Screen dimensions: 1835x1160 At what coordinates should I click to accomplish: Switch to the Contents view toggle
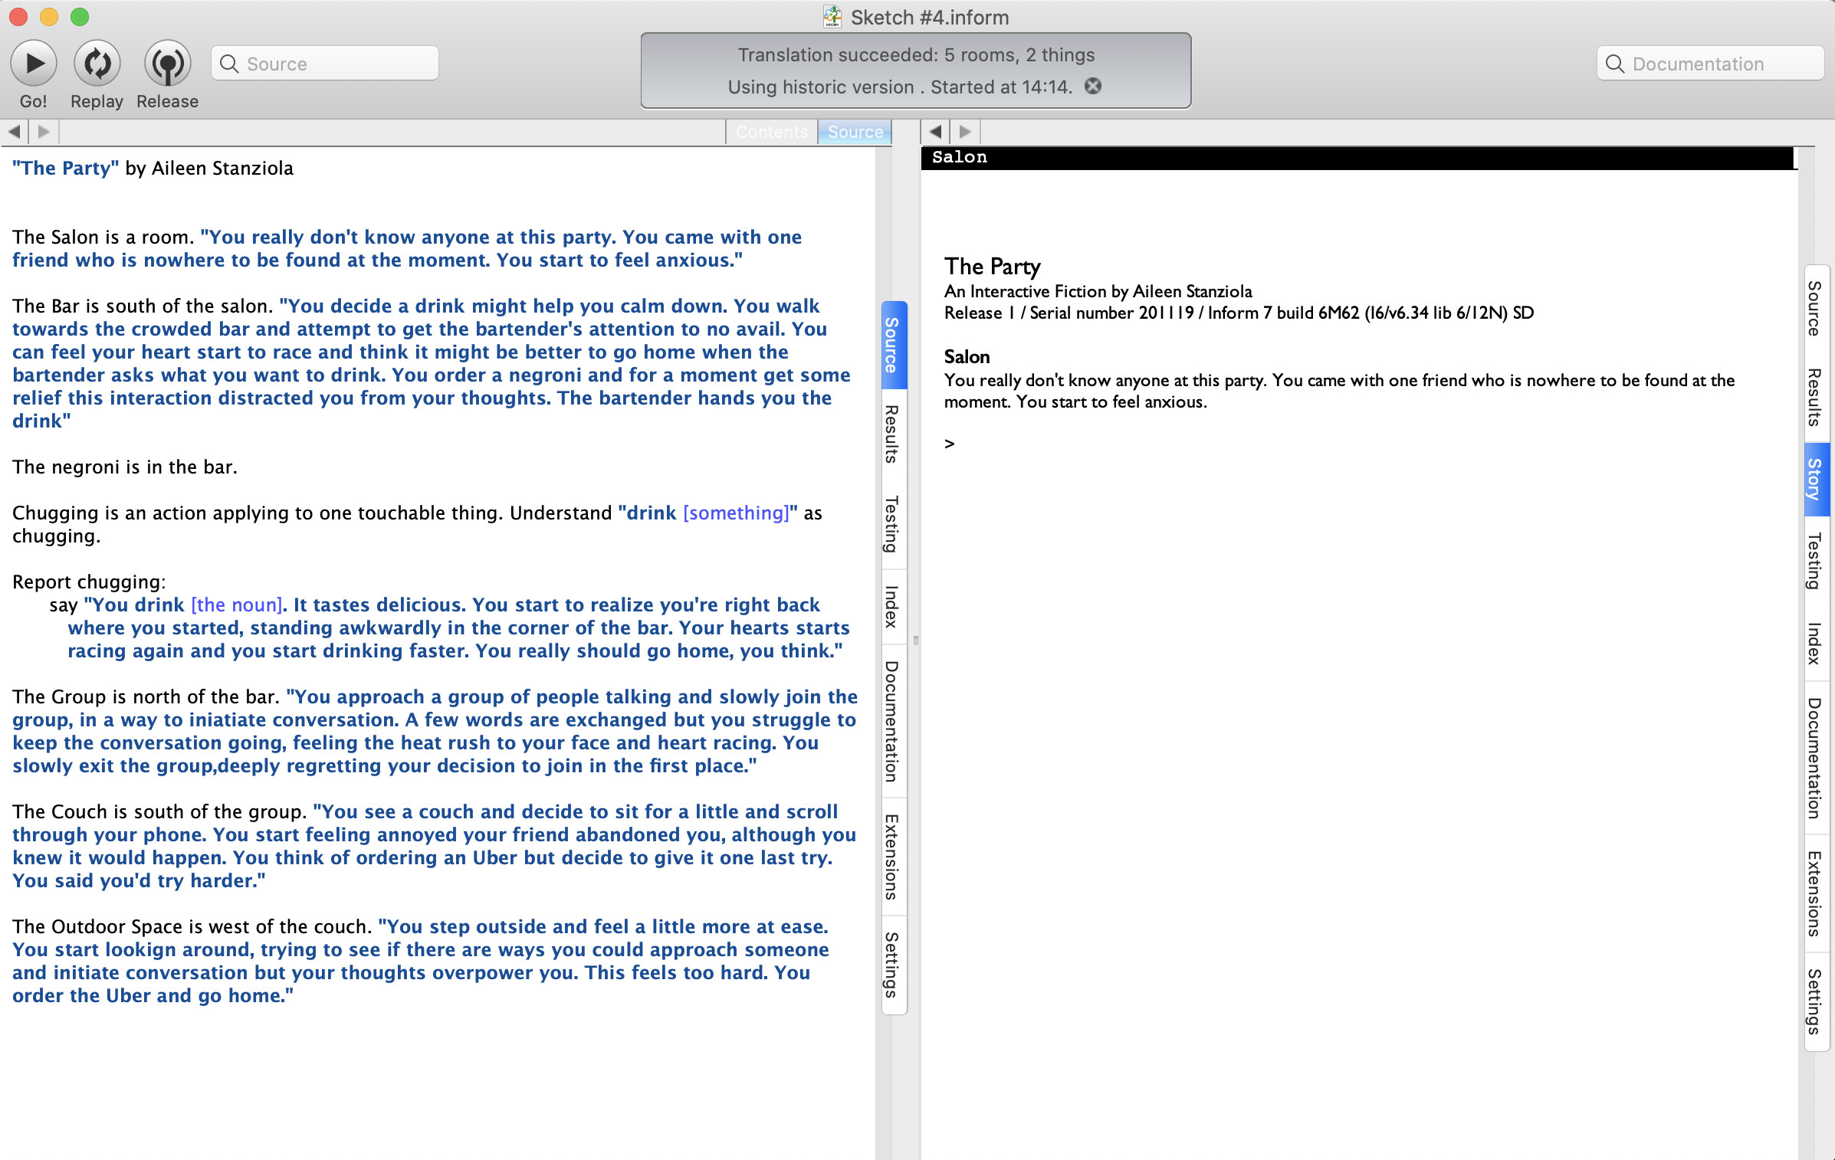click(x=771, y=132)
